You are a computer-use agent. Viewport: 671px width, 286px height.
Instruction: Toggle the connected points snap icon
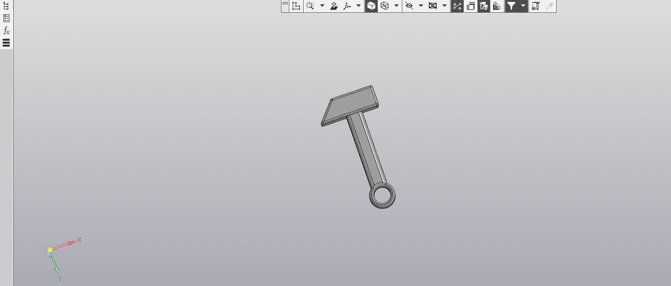(457, 6)
